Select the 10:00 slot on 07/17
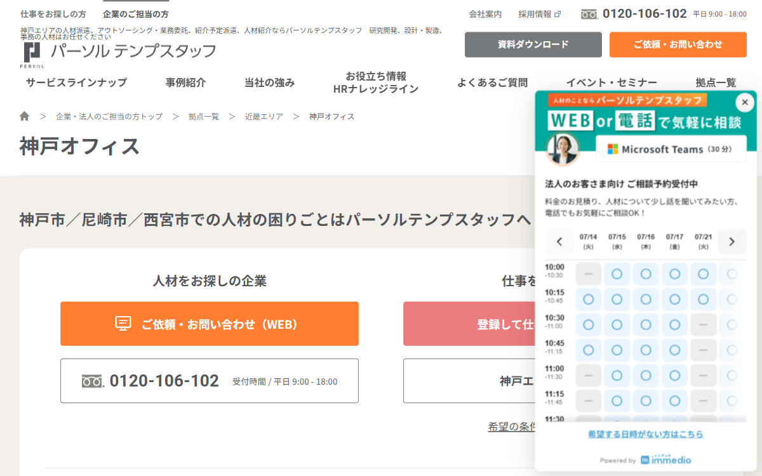The width and height of the screenshot is (762, 476). tap(674, 274)
